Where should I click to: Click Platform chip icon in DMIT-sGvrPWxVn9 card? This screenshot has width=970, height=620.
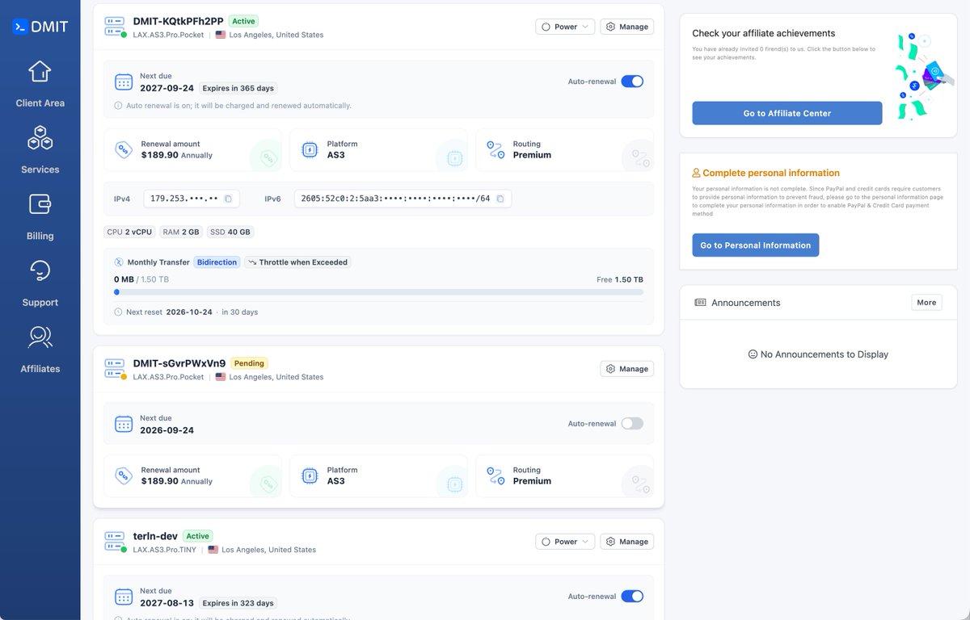point(310,475)
